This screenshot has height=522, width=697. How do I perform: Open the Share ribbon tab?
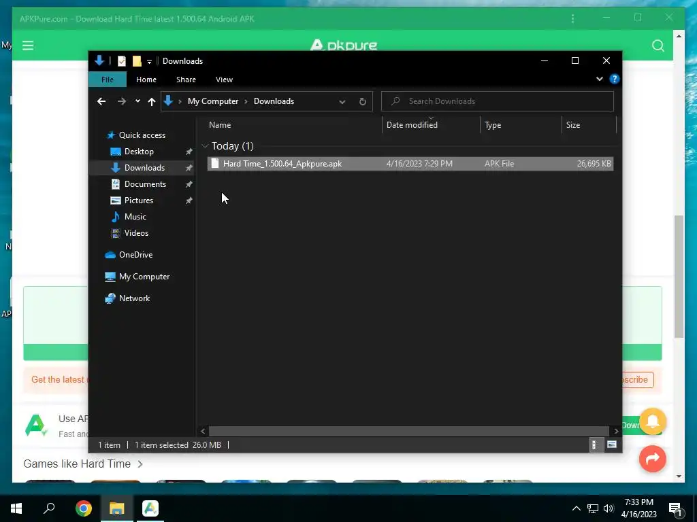tap(186, 80)
